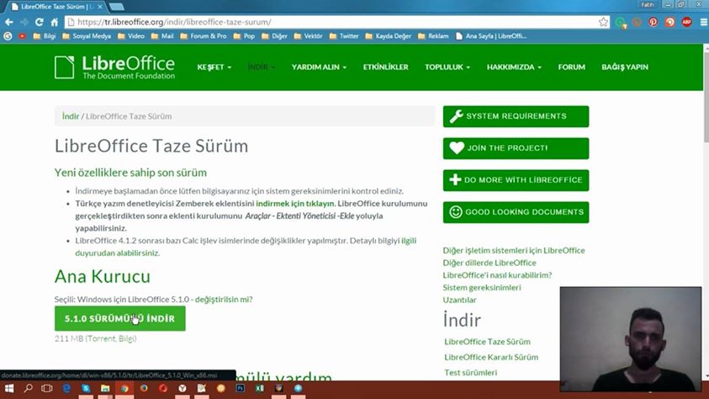Open 'LibreOffice Kararlı Sürüm' link
The image size is (709, 399).
491,357
